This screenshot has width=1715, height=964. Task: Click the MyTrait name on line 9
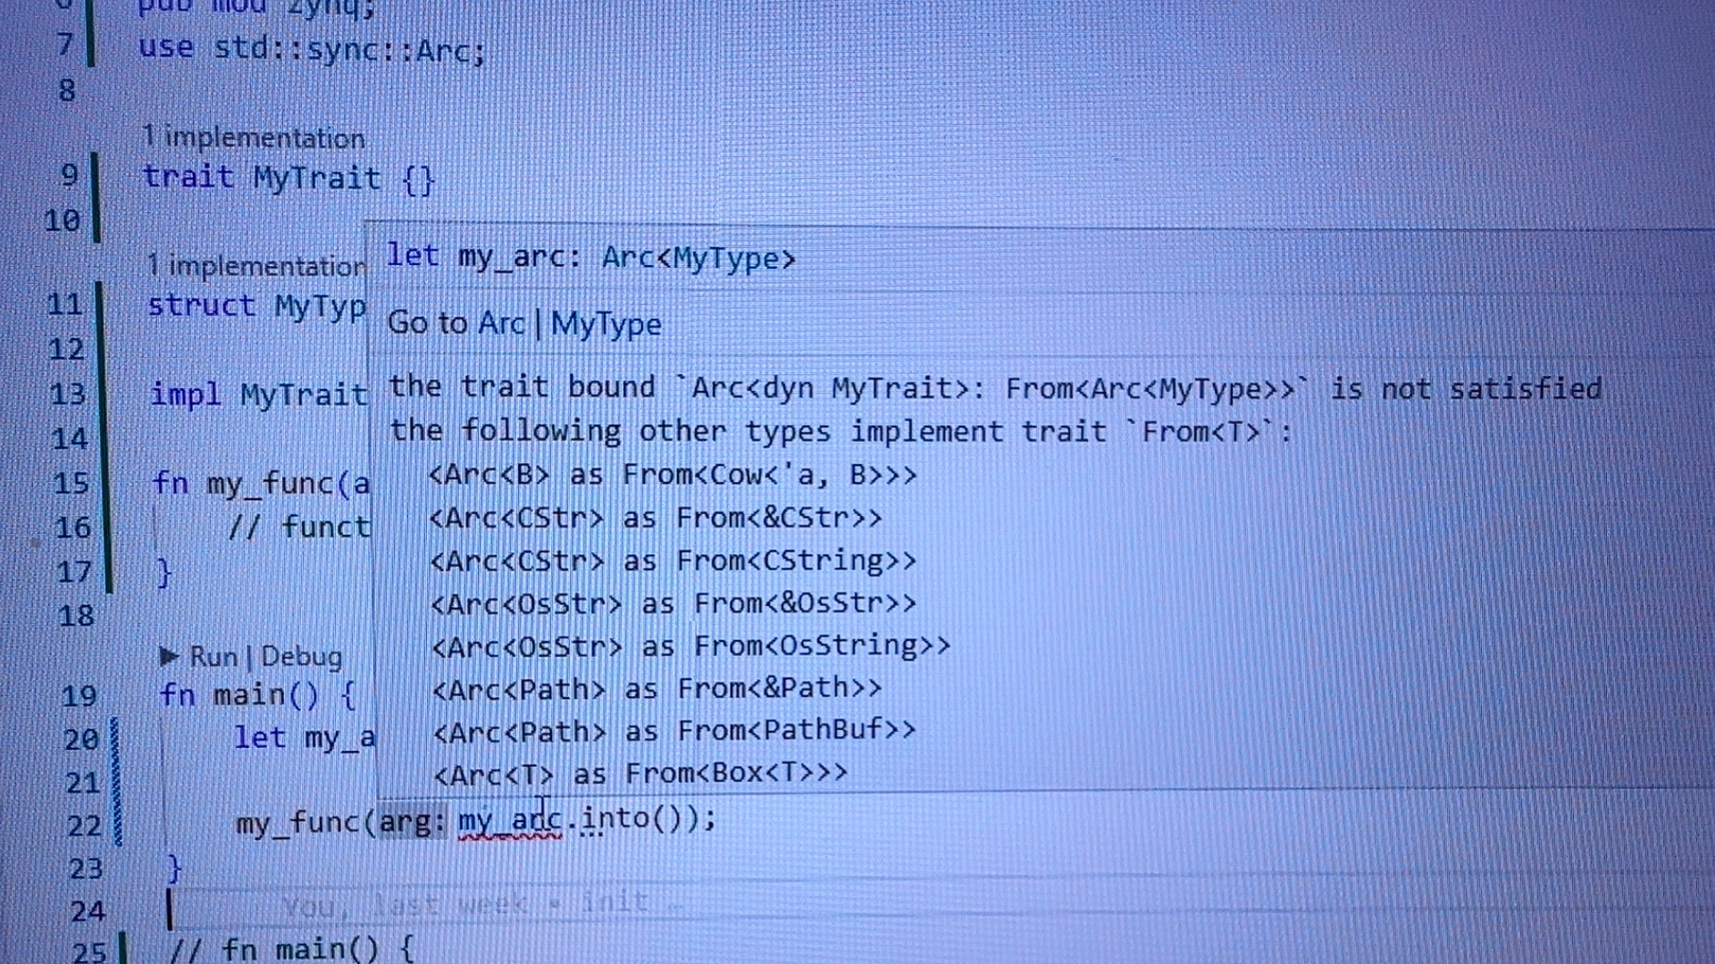[316, 178]
